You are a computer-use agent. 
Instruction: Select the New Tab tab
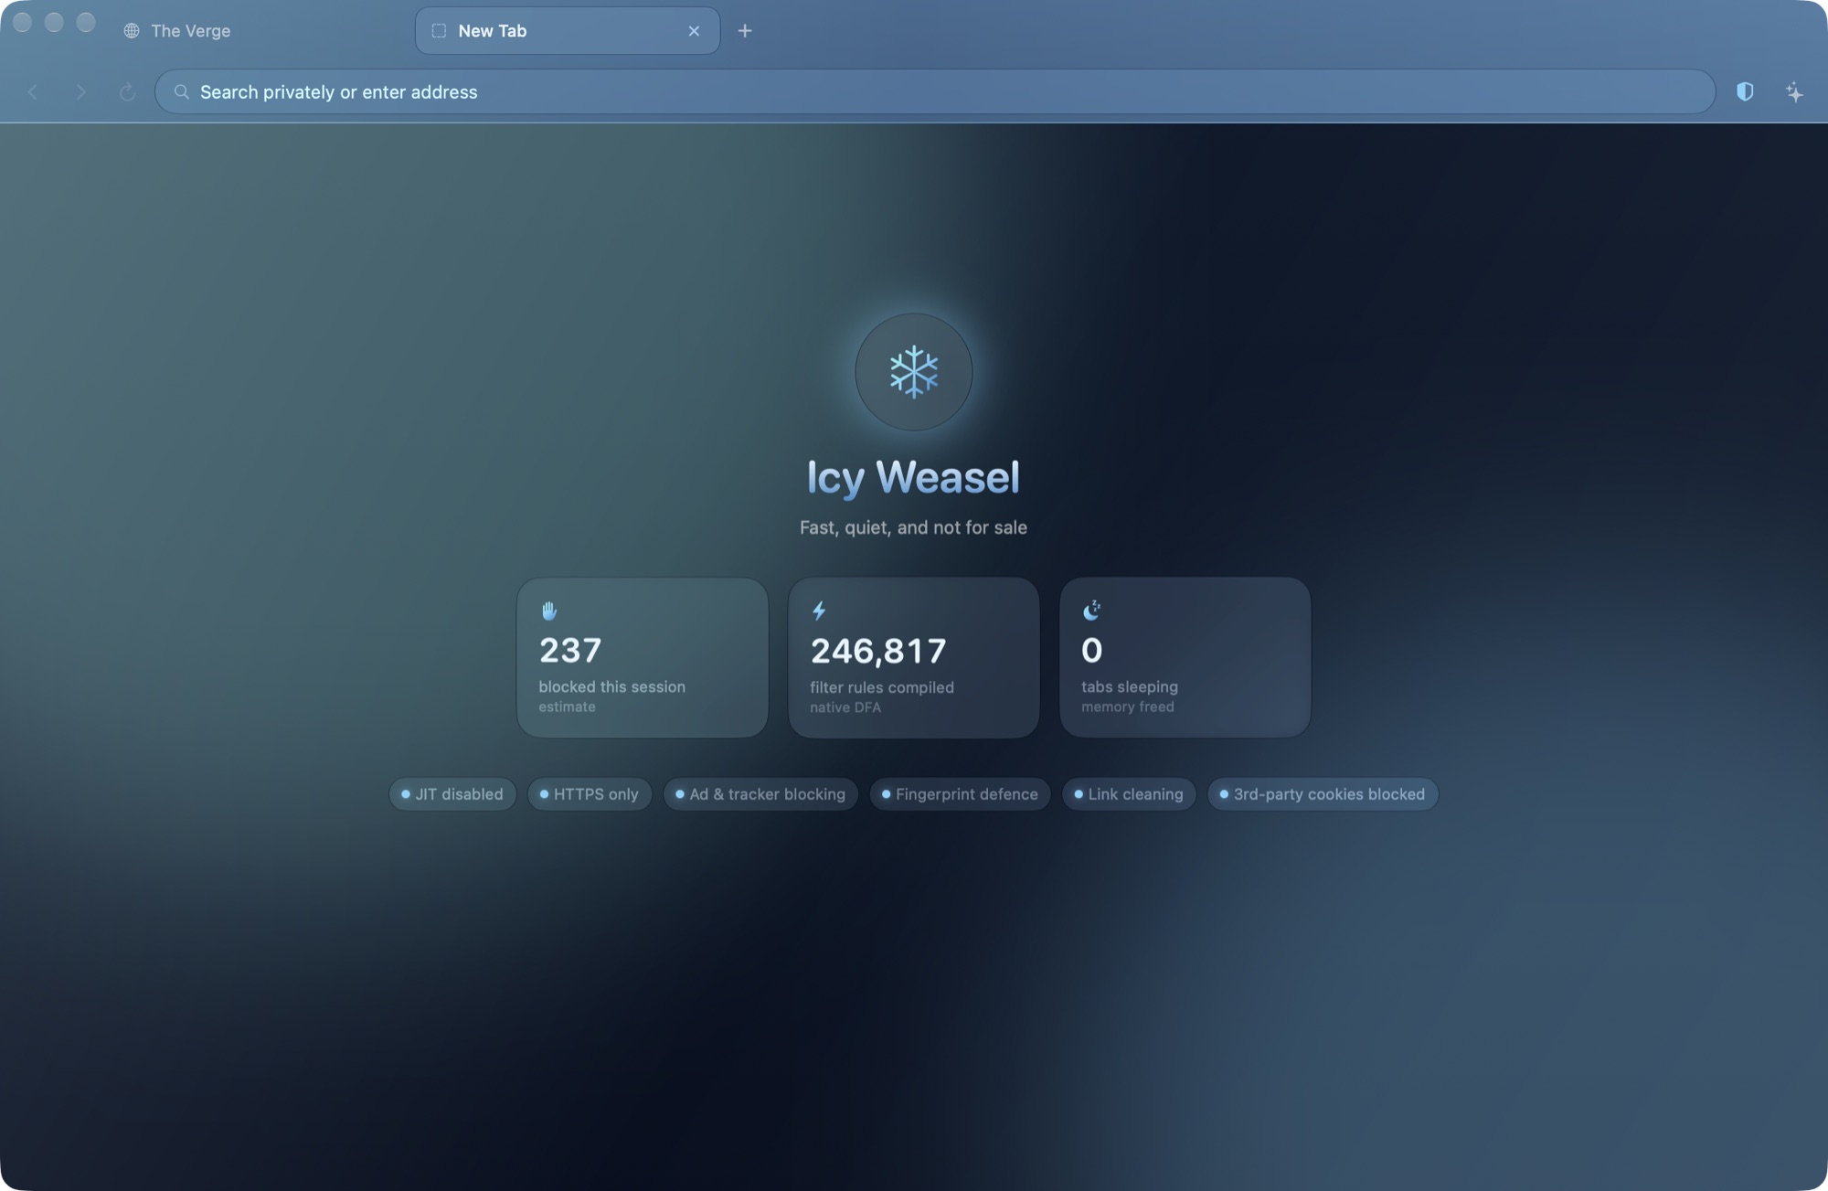tap(568, 31)
